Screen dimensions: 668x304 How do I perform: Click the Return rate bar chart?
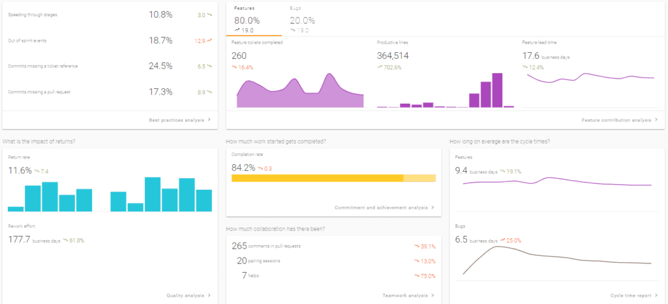pyautogui.click(x=110, y=194)
